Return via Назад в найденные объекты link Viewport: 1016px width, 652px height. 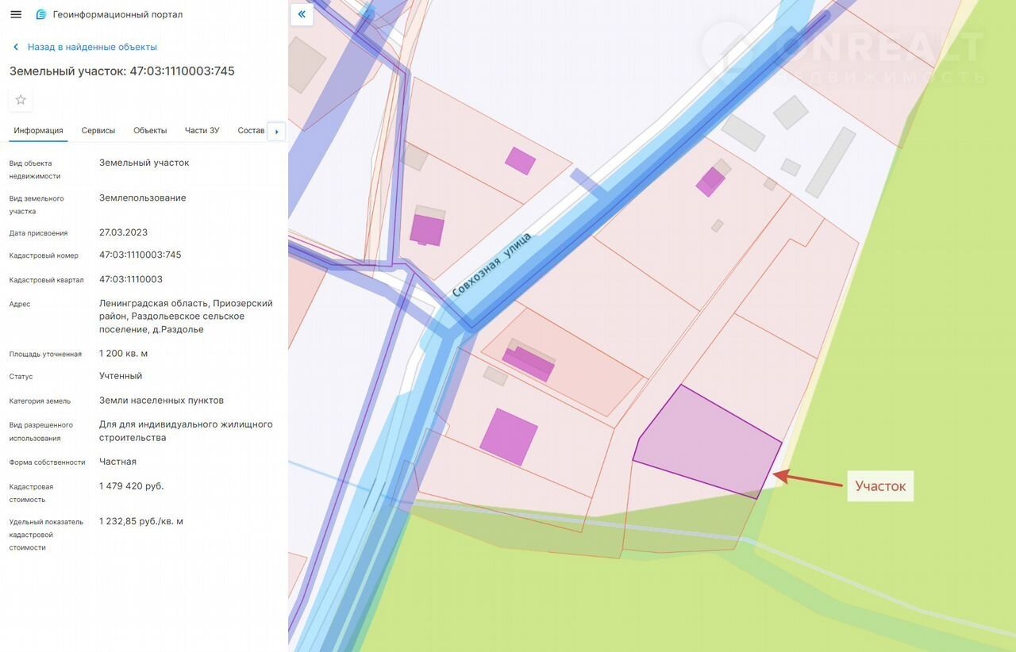tap(92, 47)
